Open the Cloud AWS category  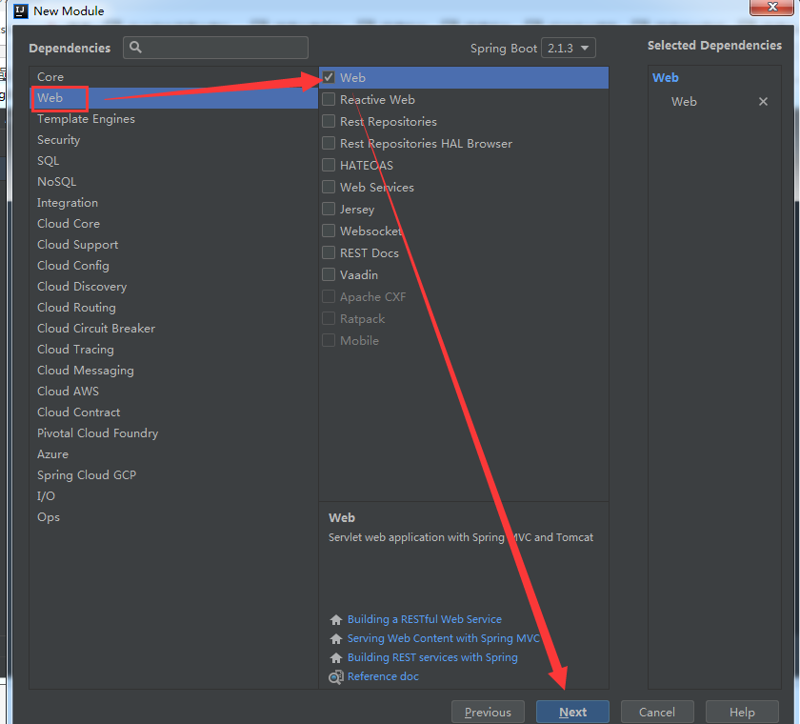(x=173, y=391)
